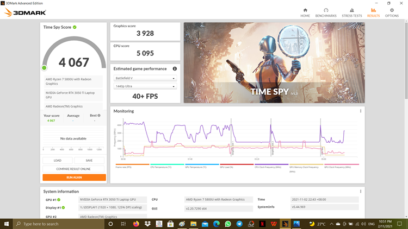Screen dimensions: 408x229
Task: Click the Time 2021-11-02 field
Action: click(x=324, y=199)
